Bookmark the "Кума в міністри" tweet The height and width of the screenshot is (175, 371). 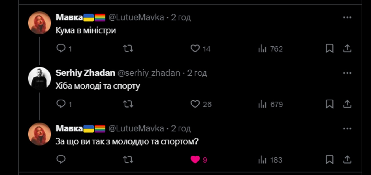tap(330, 49)
